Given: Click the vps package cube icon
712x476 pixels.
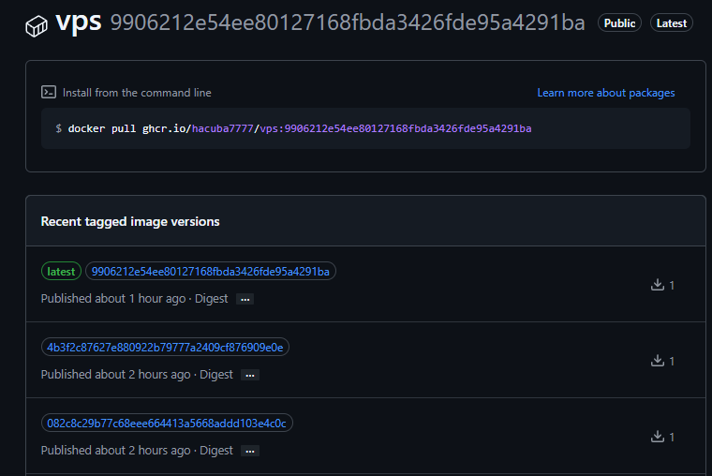Looking at the screenshot, I should pos(37,24).
